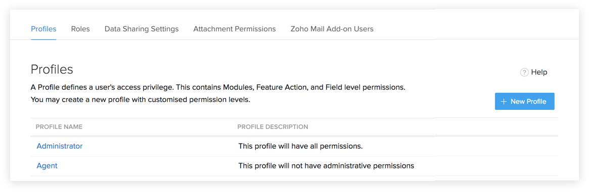Viewport: 589px width, 192px height.
Task: Click the word 'Users' in Zoho Mail tab
Action: click(x=364, y=29)
